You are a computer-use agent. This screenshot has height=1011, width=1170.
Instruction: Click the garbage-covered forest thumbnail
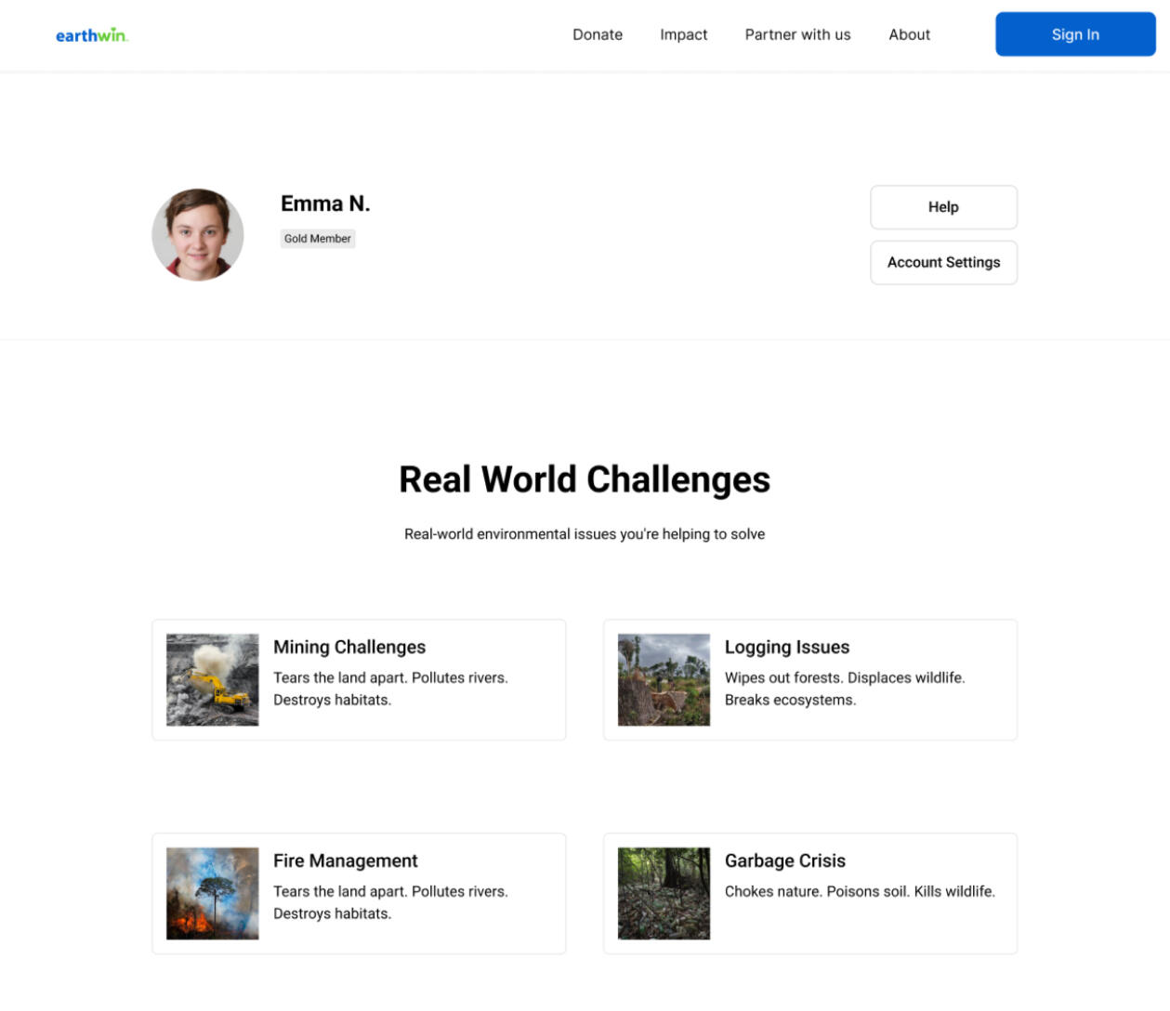664,893
